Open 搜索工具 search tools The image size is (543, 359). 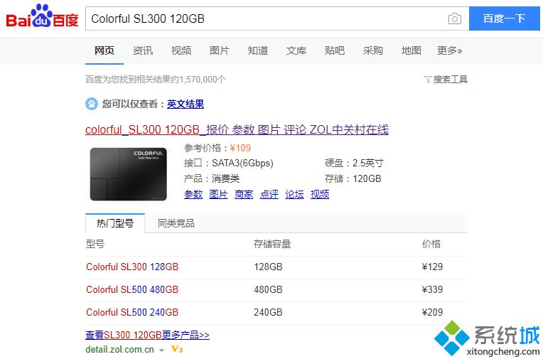pos(446,80)
